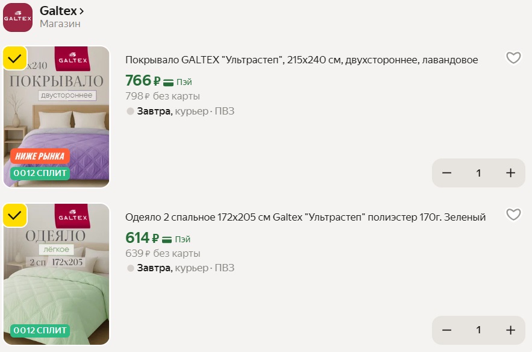532x352 pixels.
Task: Click the Pay card icon beside 766 ₽
Action: pyautogui.click(x=169, y=82)
